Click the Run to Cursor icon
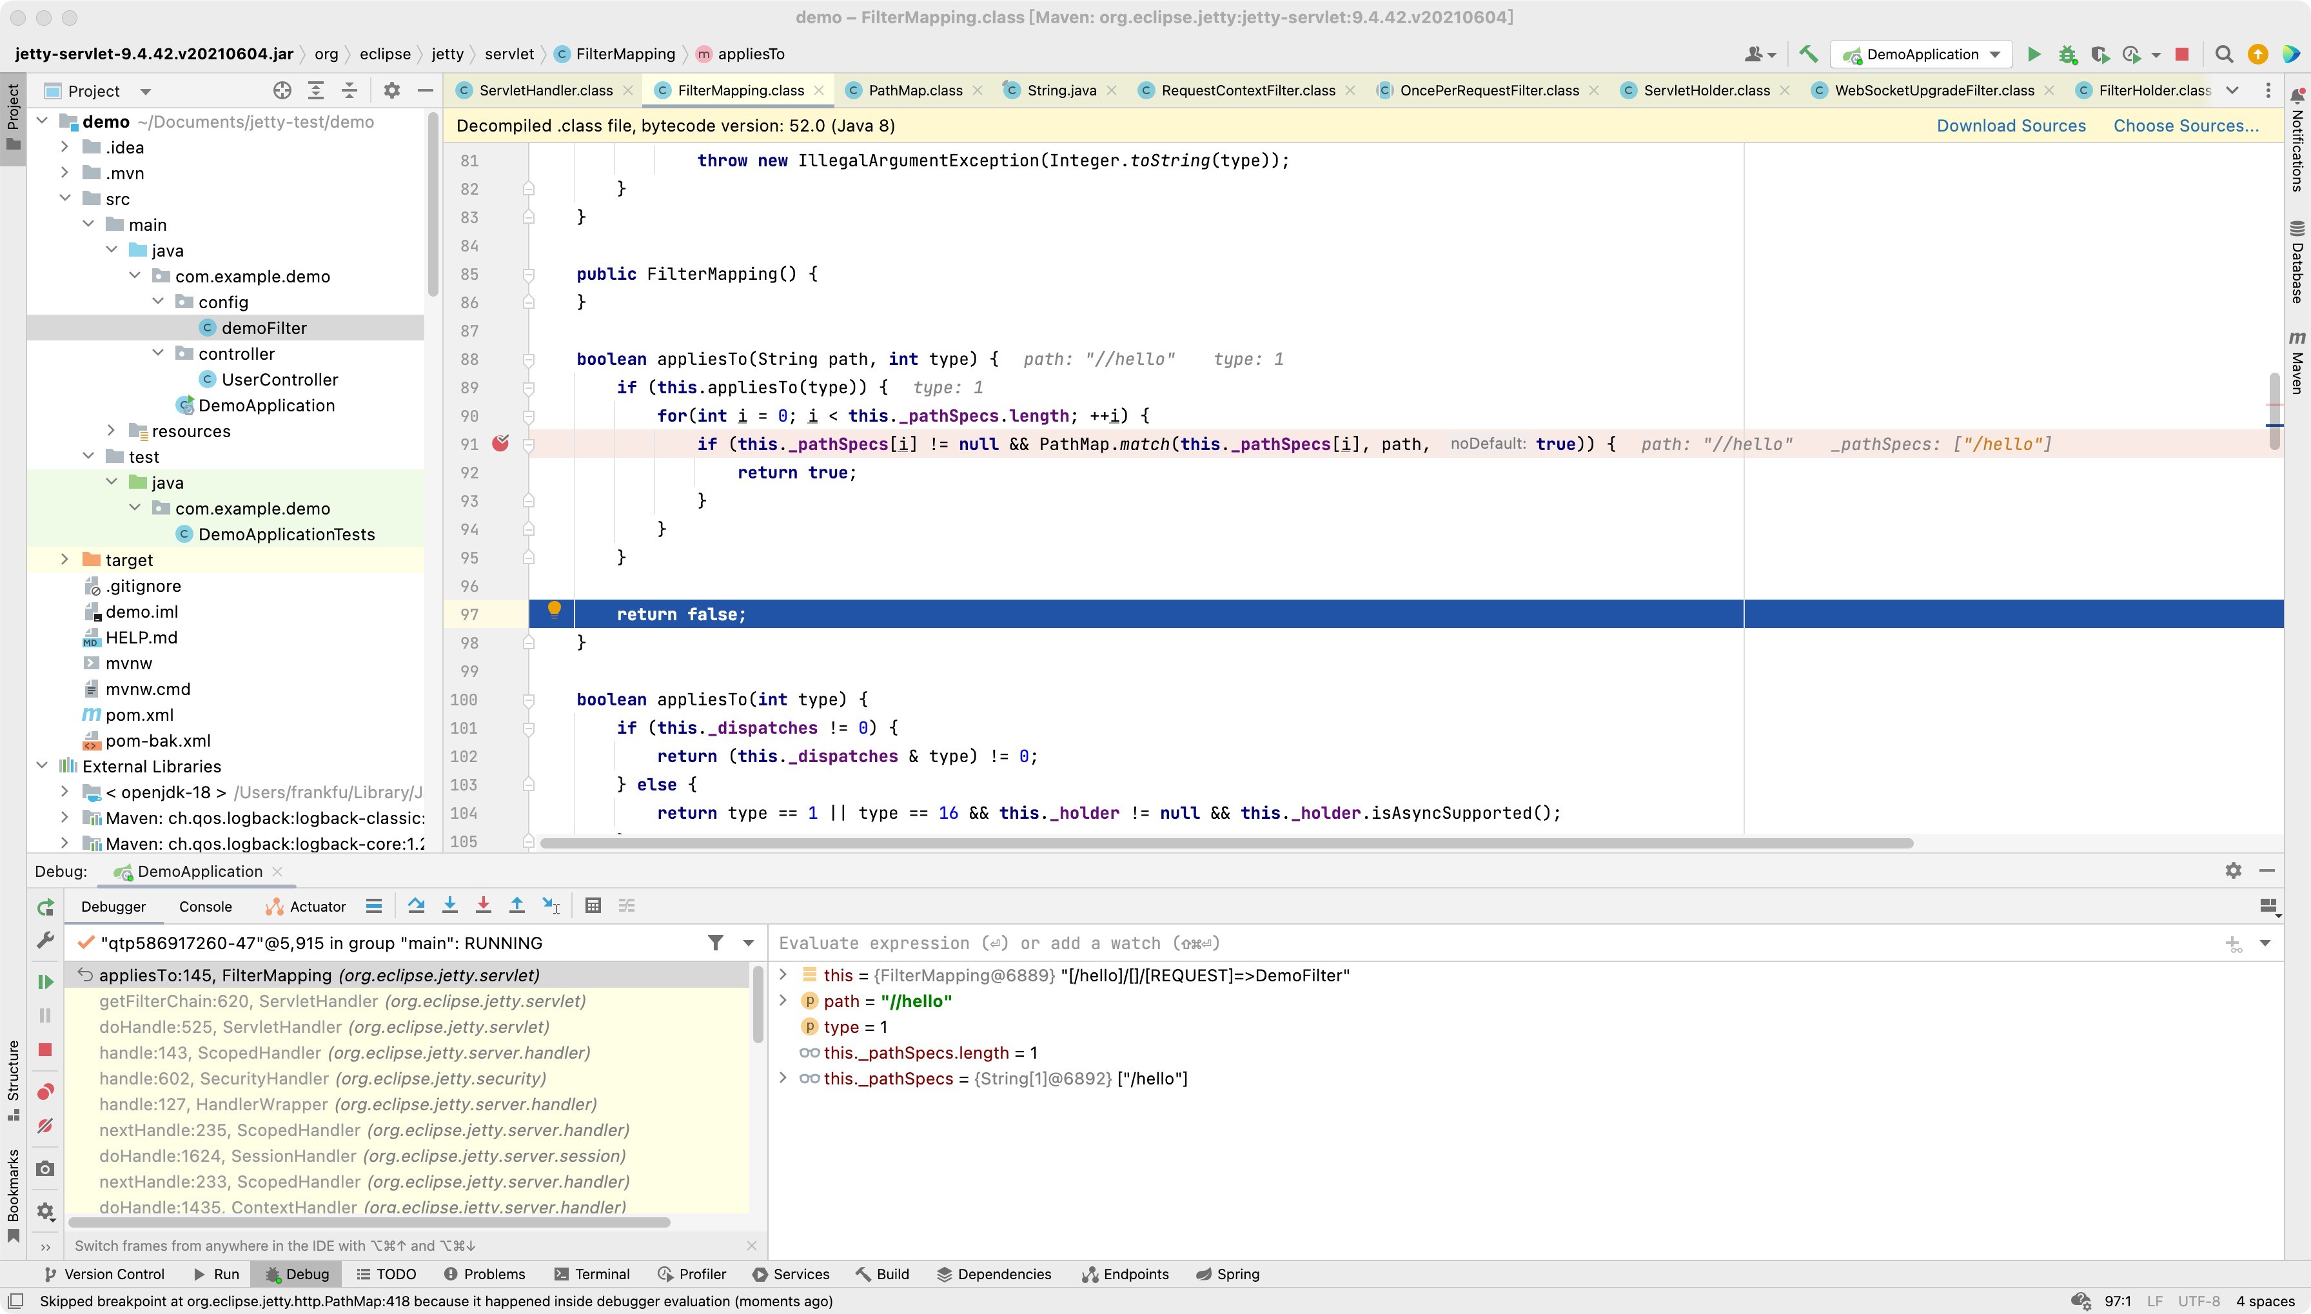 [x=551, y=905]
